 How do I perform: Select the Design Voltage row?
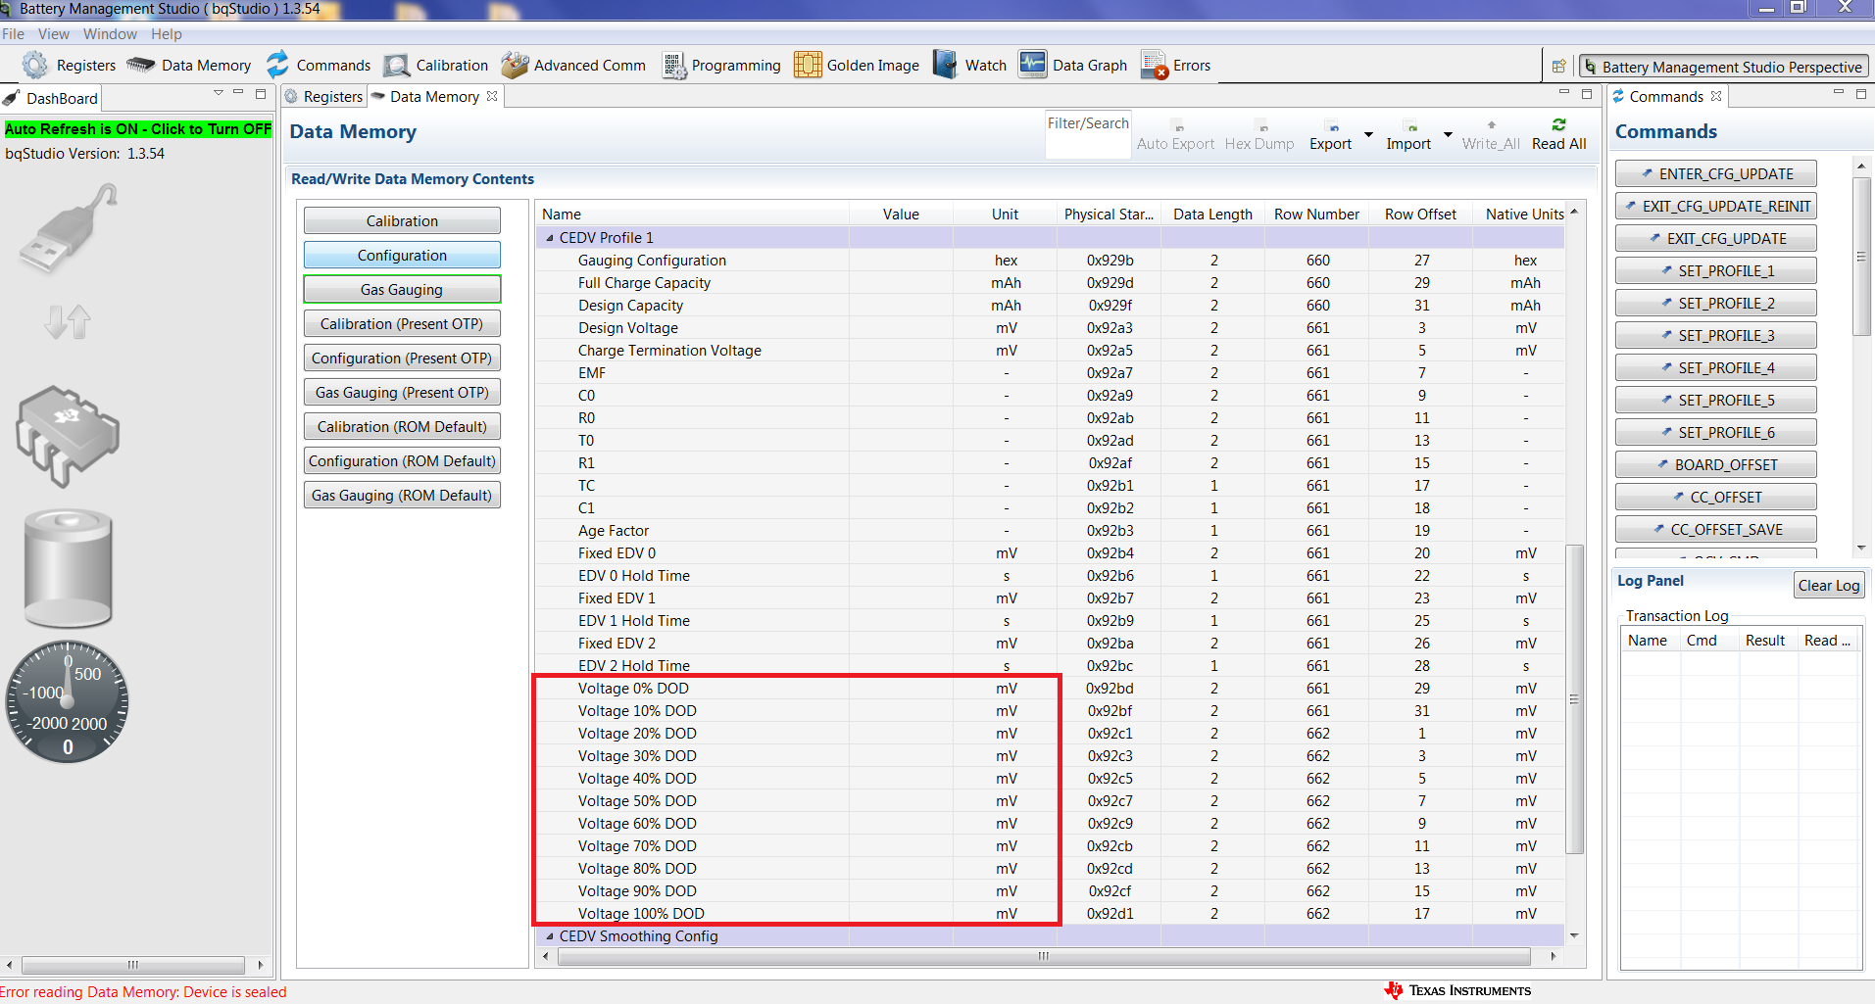(x=1050, y=328)
